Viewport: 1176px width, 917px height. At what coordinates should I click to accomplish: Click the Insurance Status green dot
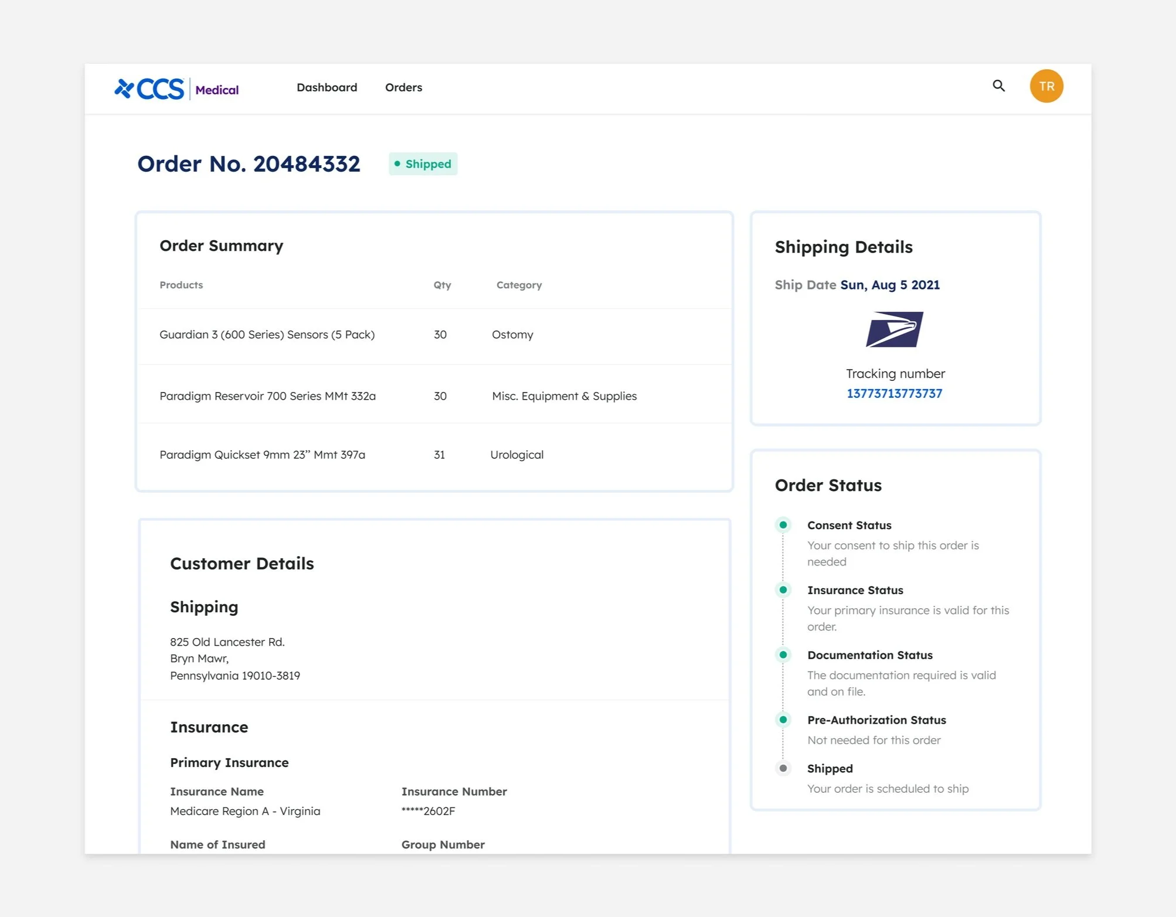[783, 590]
